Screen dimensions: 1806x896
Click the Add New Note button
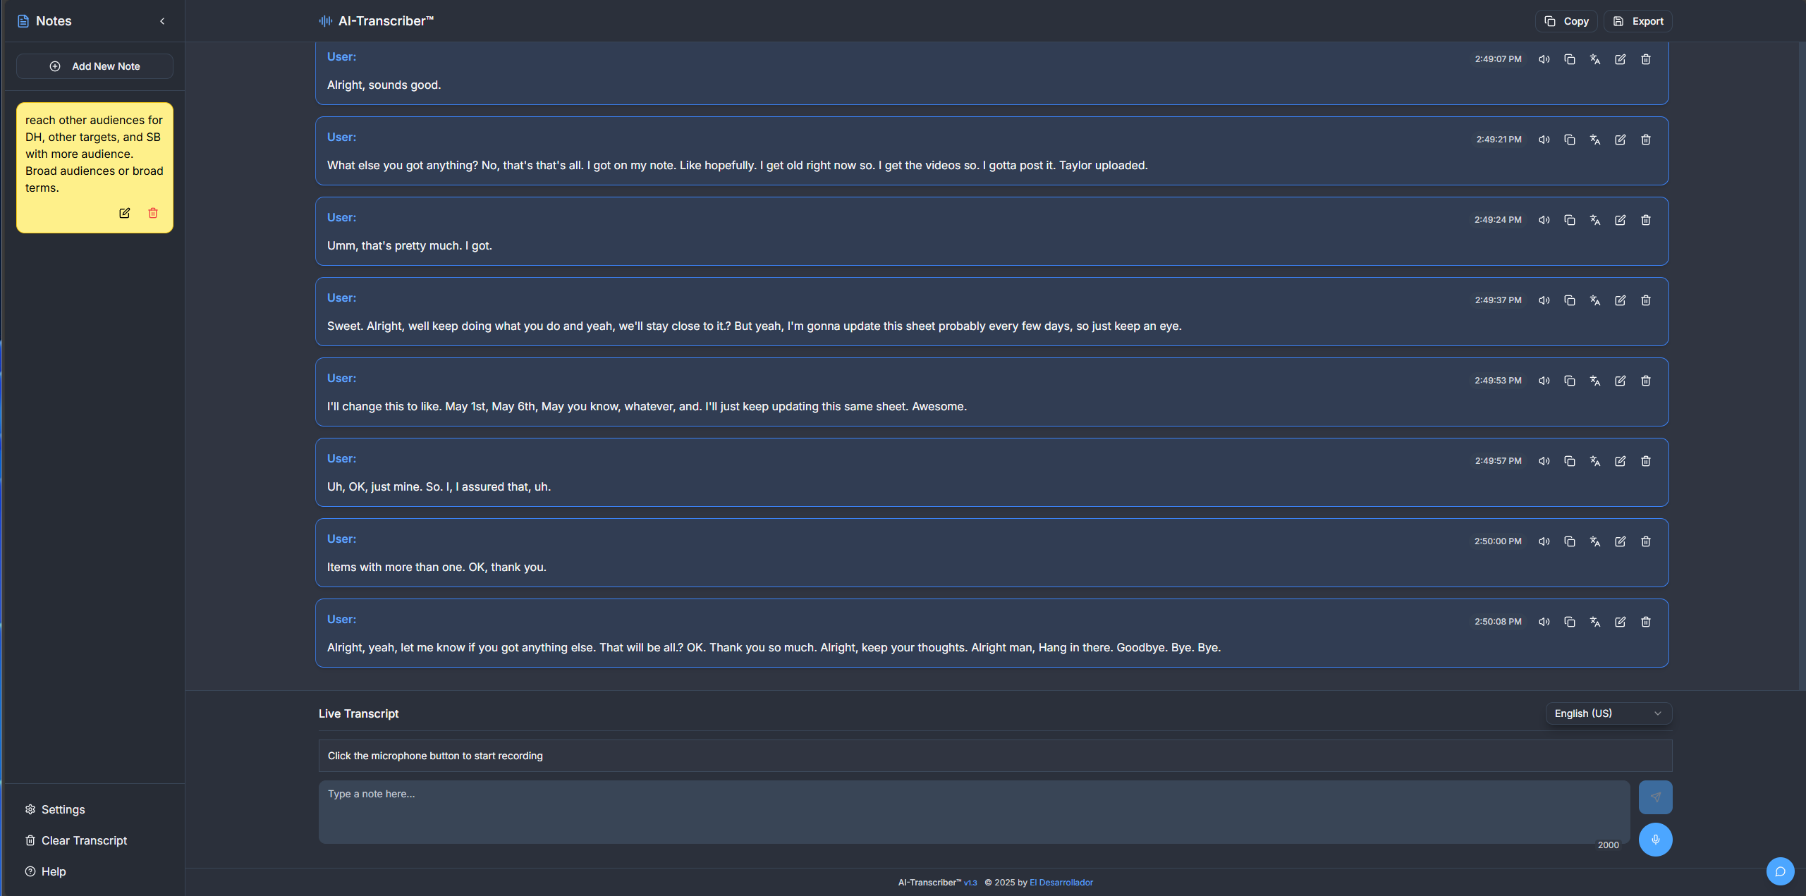click(x=94, y=66)
